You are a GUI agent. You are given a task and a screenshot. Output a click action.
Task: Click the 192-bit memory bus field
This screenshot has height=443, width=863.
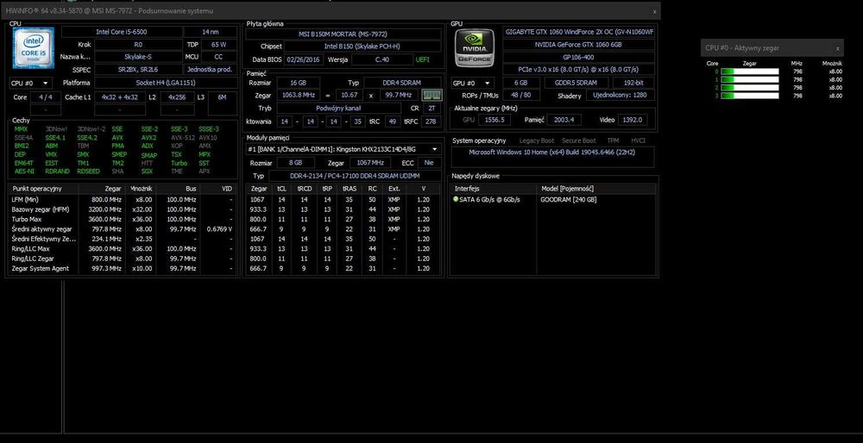(x=633, y=83)
